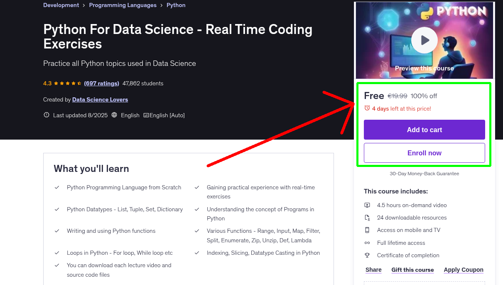Select Gift this course
The width and height of the screenshot is (503, 285).
(412, 270)
